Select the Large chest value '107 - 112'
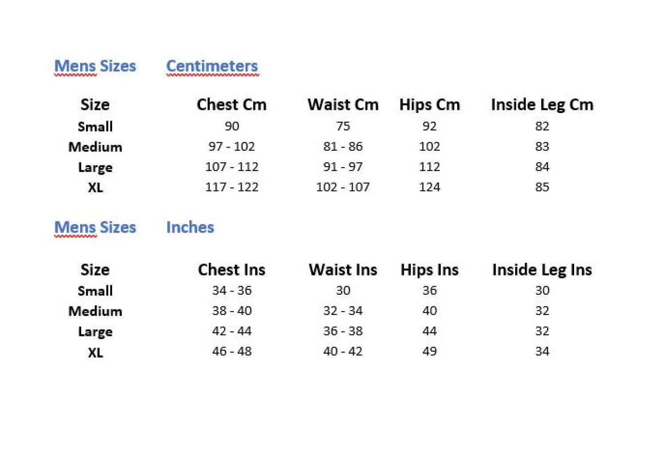The image size is (665, 456). [231, 167]
